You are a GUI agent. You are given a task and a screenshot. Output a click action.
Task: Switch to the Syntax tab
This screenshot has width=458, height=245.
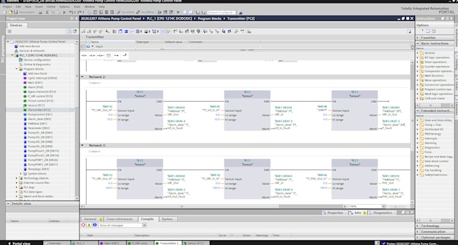click(167, 219)
